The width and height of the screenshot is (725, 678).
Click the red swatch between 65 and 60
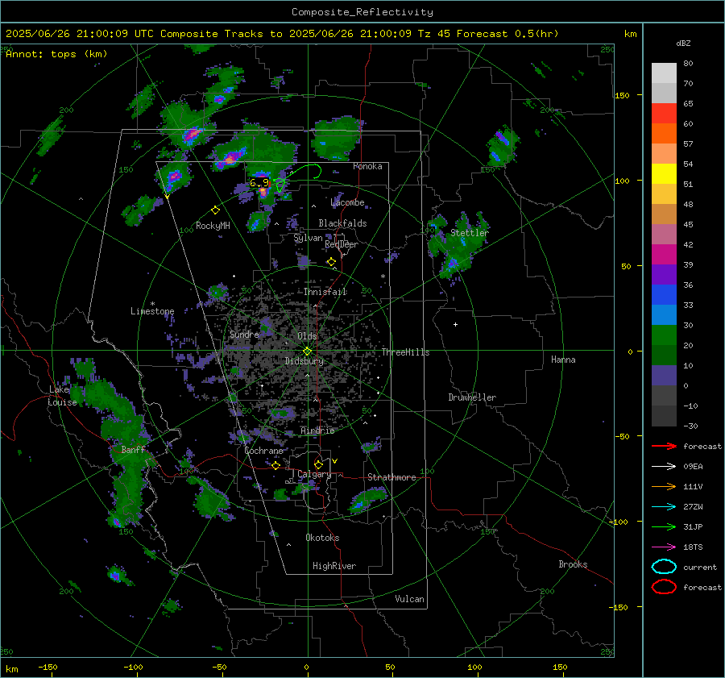coord(664,114)
